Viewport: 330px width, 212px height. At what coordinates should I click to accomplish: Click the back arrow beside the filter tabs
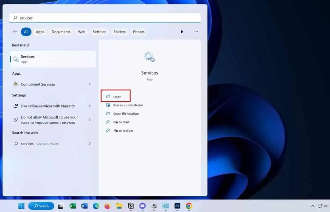click(15, 32)
